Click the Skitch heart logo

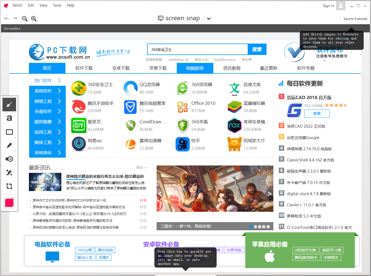click(x=6, y=5)
